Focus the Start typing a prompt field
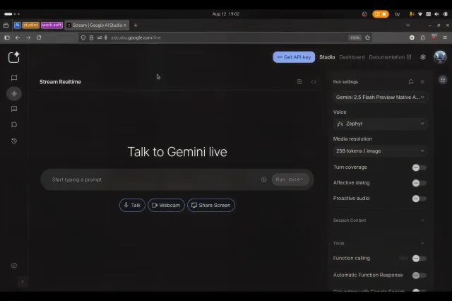This screenshot has height=301, width=452. (x=154, y=179)
